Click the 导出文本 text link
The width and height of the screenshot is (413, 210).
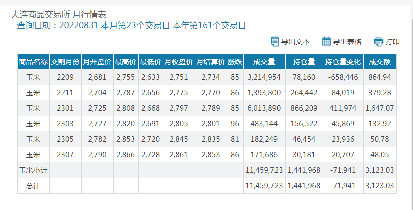(x=295, y=41)
